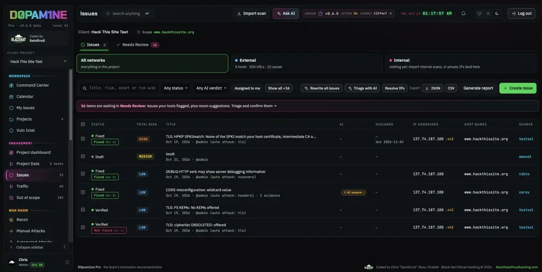Viewport: 542px width, 272px height.
Task: Open Project Data in sidebar
Action: tap(36, 164)
